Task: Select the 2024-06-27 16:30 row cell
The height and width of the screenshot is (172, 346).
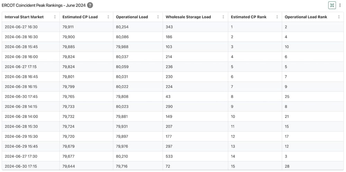Action: click(x=21, y=27)
